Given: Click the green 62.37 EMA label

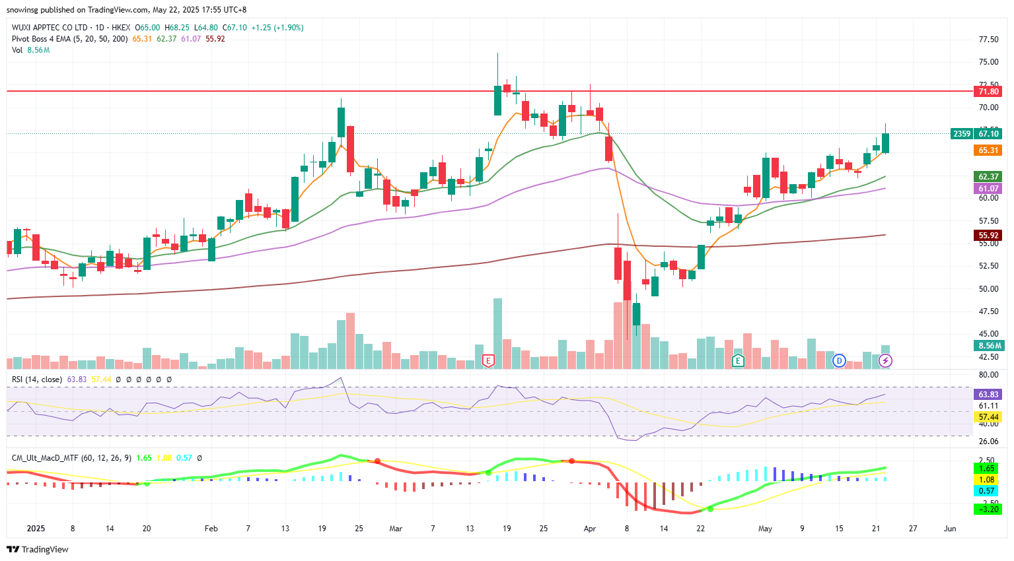Looking at the screenshot, I should click(x=988, y=177).
